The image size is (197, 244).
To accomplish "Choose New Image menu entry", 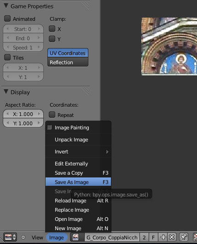I will point(78,228).
